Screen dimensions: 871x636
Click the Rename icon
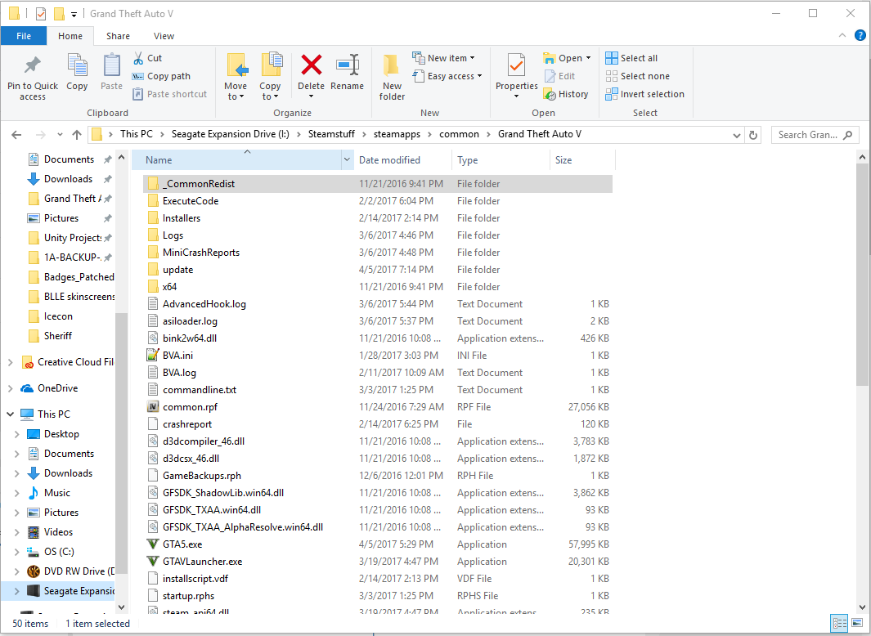click(348, 65)
